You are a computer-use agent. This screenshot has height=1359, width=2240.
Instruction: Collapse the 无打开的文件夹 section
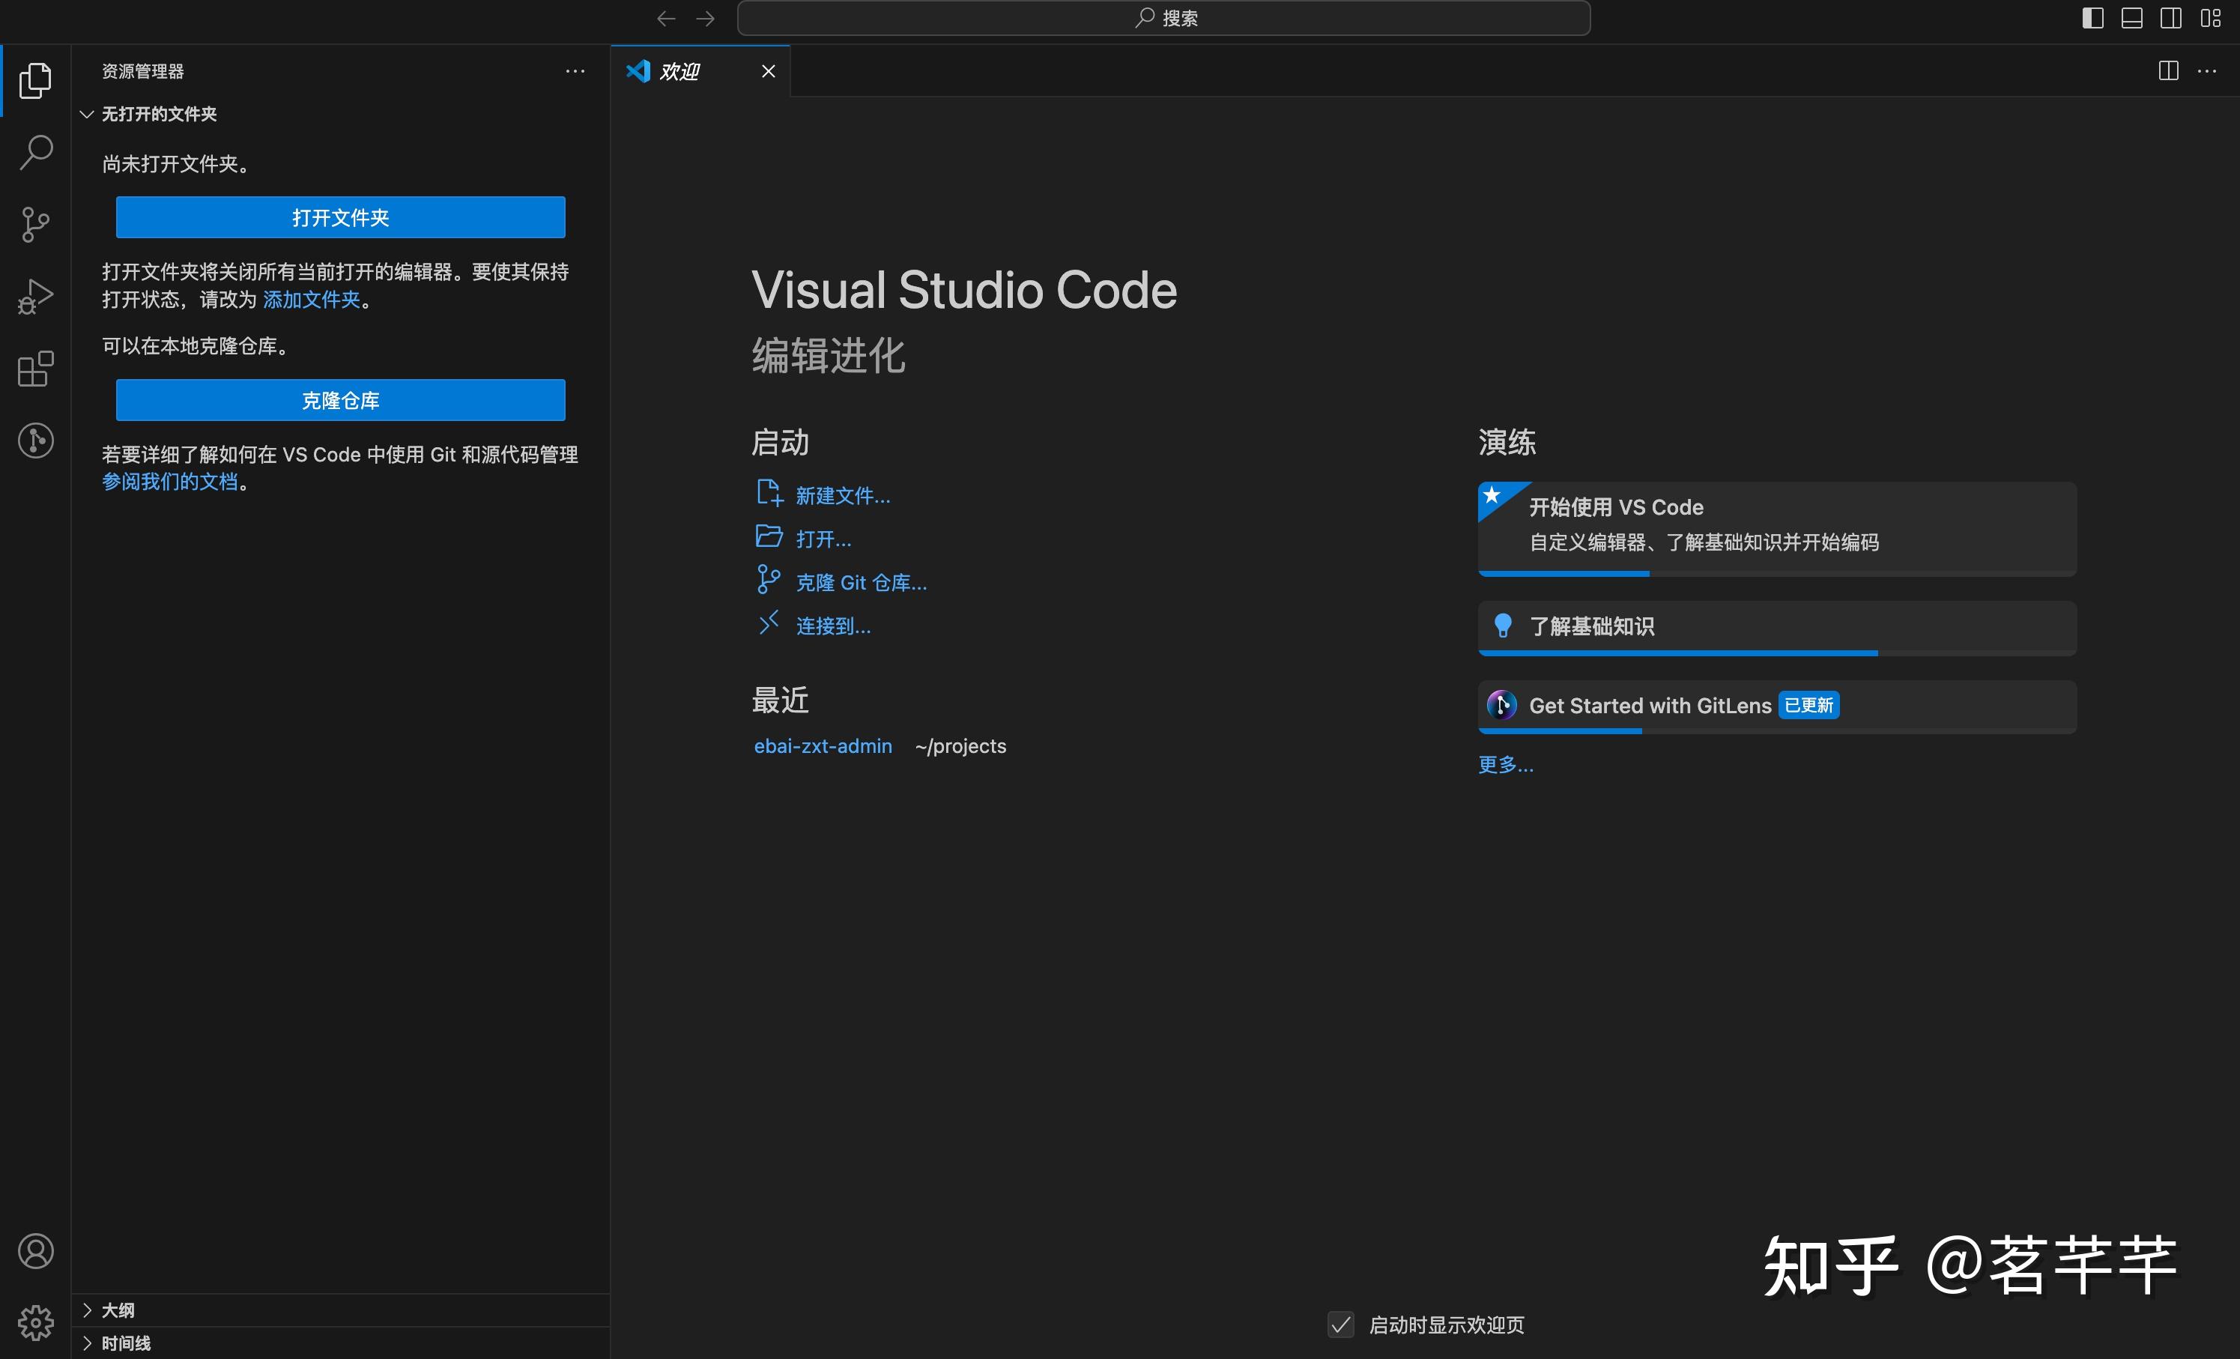(x=340, y=114)
